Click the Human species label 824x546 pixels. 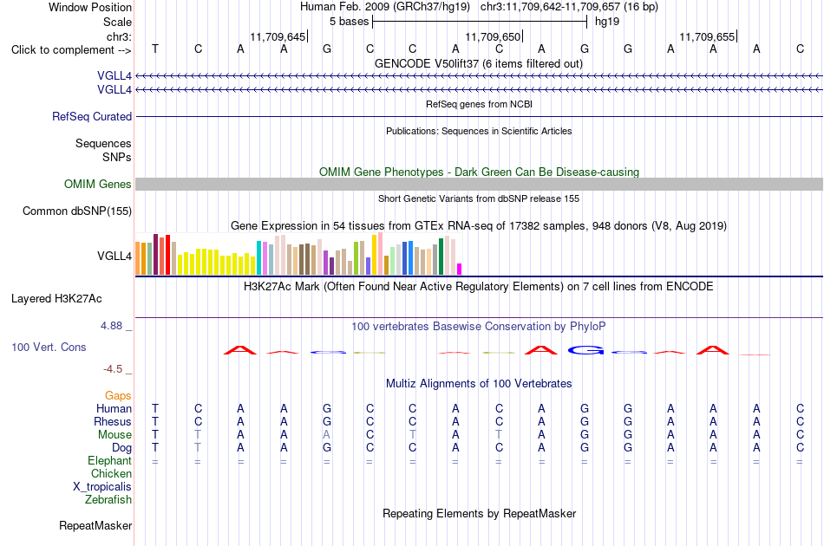114,408
